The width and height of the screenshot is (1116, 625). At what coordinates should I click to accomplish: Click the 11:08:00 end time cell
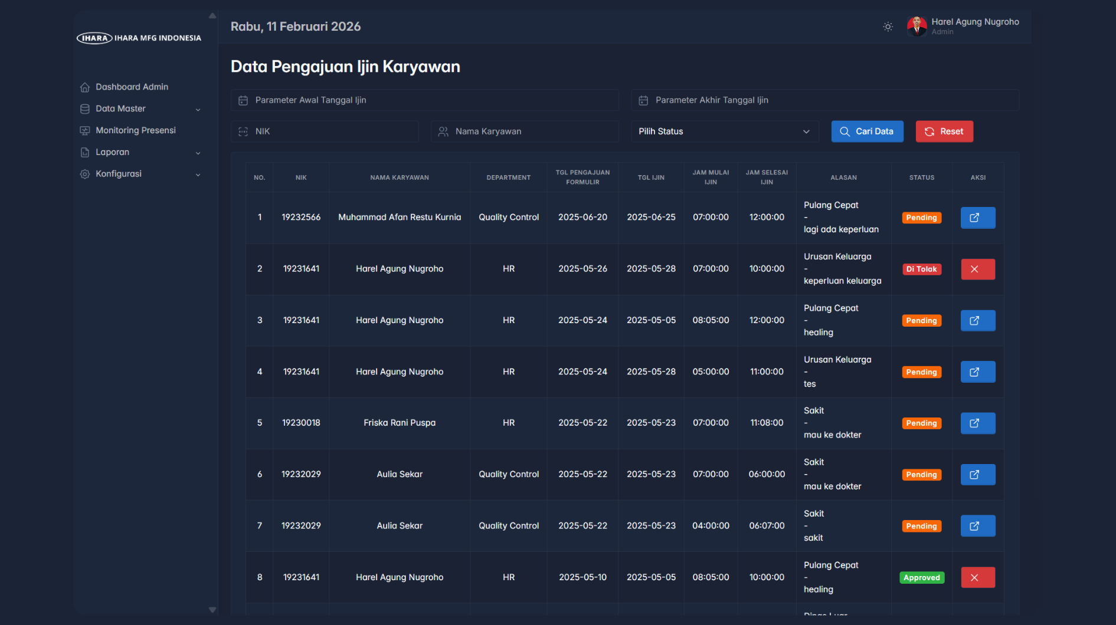tap(767, 423)
